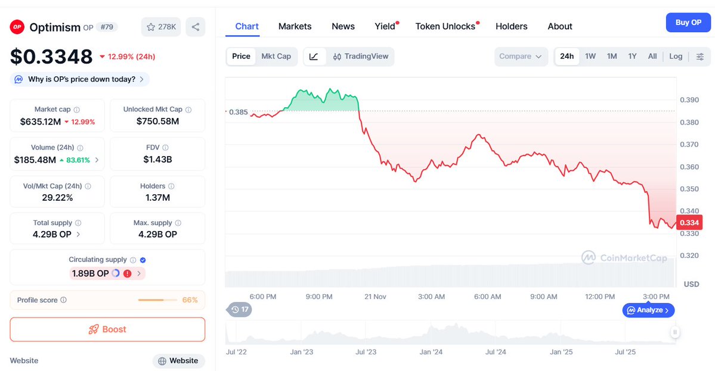Open the Analyze chart assistant

(x=648, y=310)
